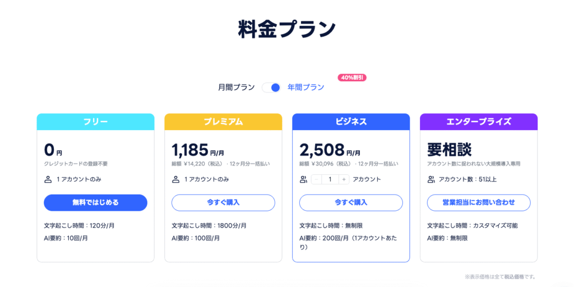574x287 pixels.
Task: Click the 40%割引 discount badge
Action: click(x=351, y=77)
